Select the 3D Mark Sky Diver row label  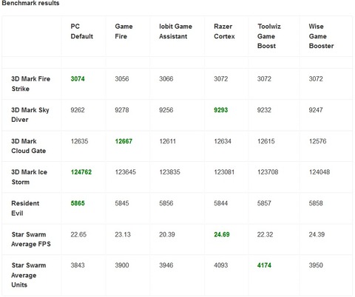(x=30, y=115)
